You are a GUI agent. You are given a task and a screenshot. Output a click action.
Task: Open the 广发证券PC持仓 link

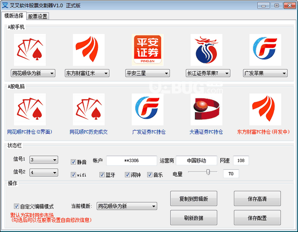pos(149,132)
